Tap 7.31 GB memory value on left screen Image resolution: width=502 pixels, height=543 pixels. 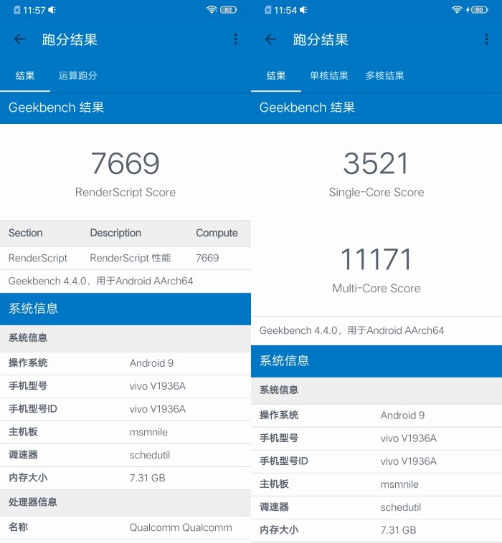click(x=147, y=478)
